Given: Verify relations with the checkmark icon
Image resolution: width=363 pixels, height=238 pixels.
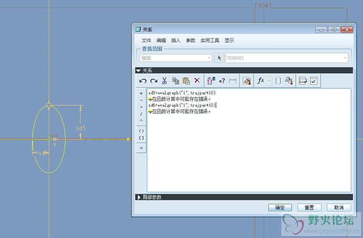Looking at the screenshot, I should pyautogui.click(x=314, y=81).
